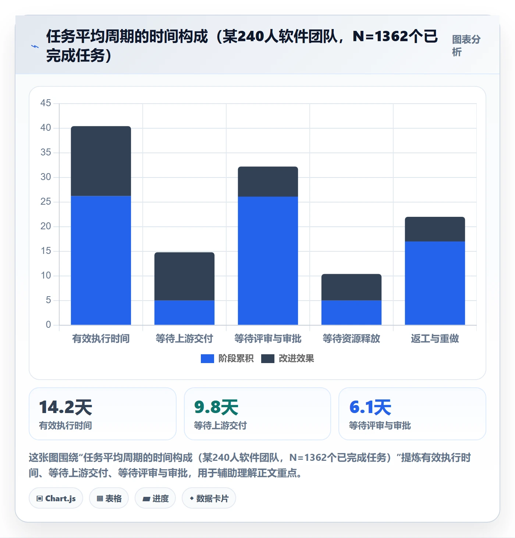Select the Chart.js tag chip
The height and width of the screenshot is (538, 515).
[x=56, y=498]
